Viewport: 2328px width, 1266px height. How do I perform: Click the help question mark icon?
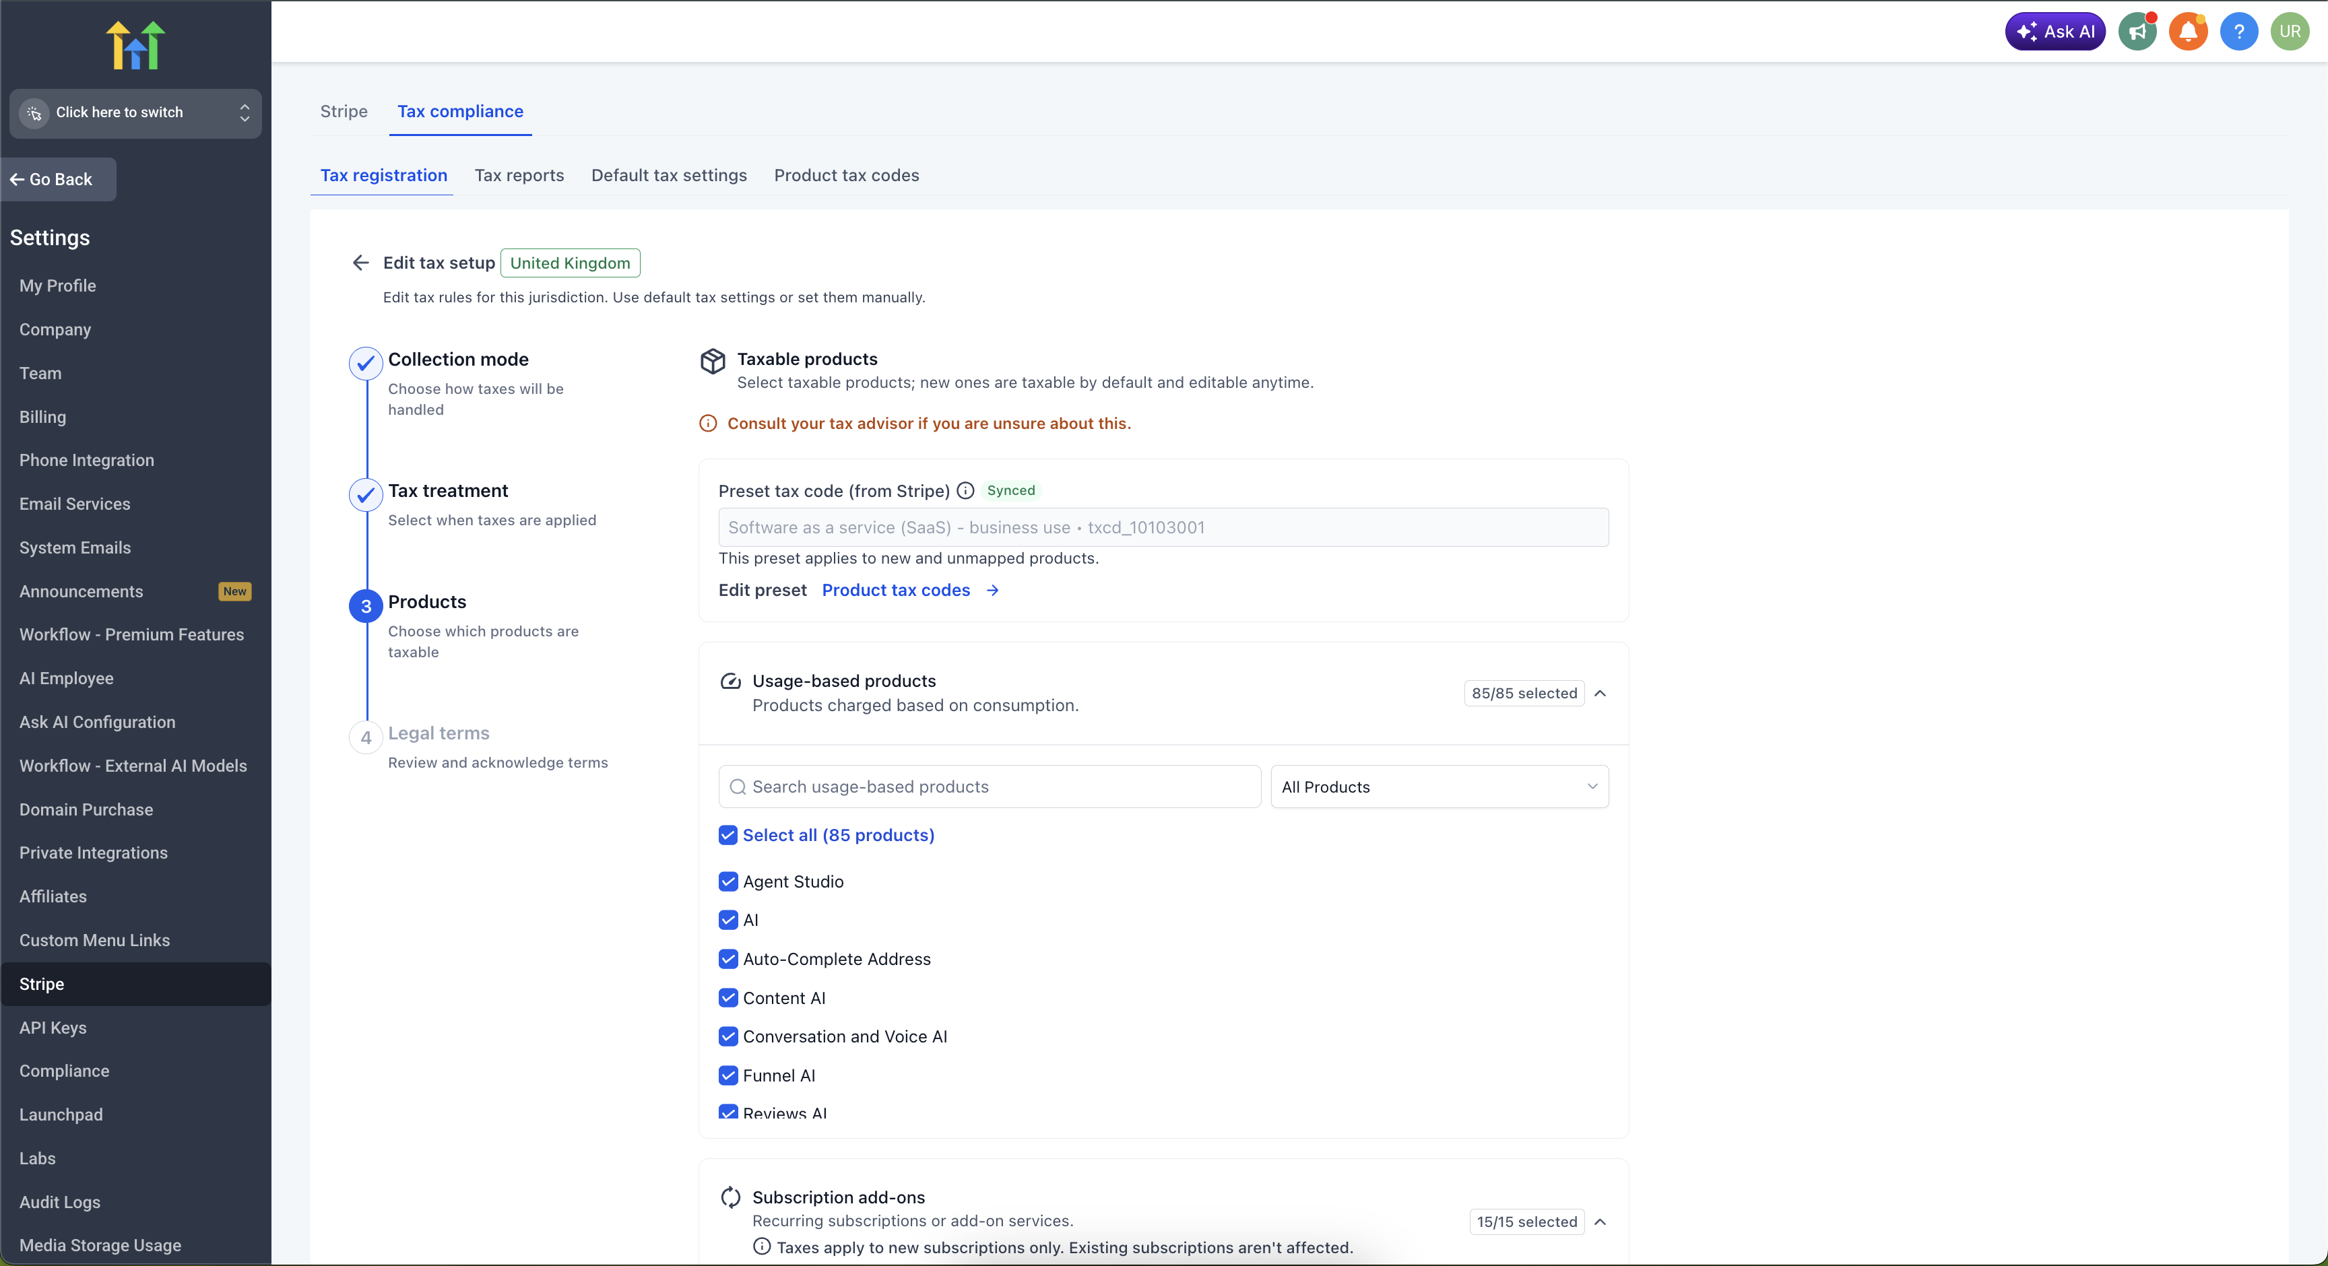pos(2238,32)
